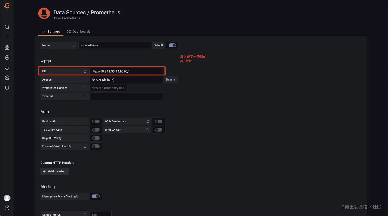Select the Settings tab
This screenshot has width=388, height=216.
pyautogui.click(x=51, y=31)
